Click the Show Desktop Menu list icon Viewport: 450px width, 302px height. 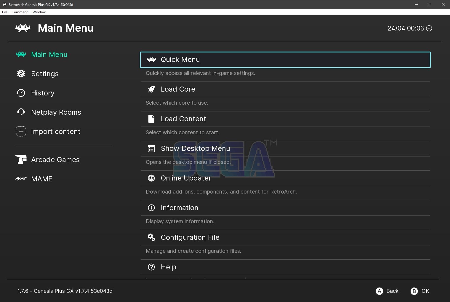(x=151, y=148)
